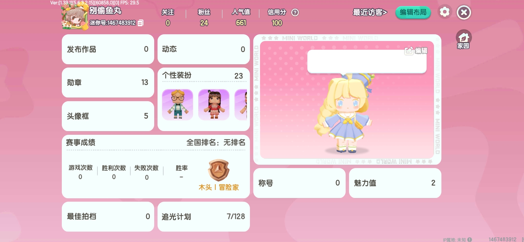524x242 pixels.
Task: Click the 编辑布局 button
Action: click(413, 12)
